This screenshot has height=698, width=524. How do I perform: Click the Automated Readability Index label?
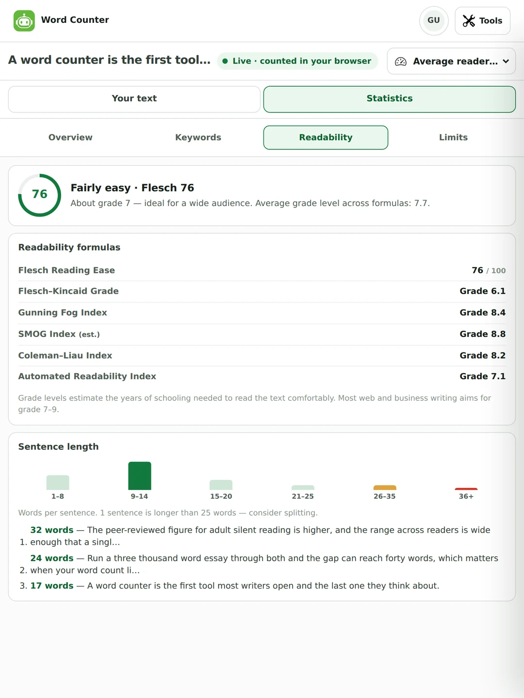(x=87, y=377)
